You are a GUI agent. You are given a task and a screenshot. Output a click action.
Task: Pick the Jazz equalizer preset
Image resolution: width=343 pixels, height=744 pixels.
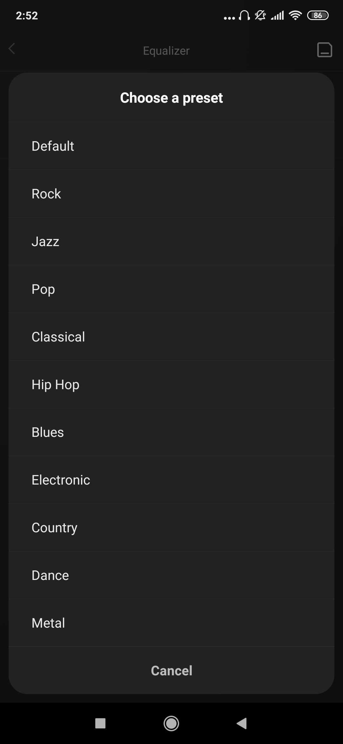pyautogui.click(x=171, y=241)
